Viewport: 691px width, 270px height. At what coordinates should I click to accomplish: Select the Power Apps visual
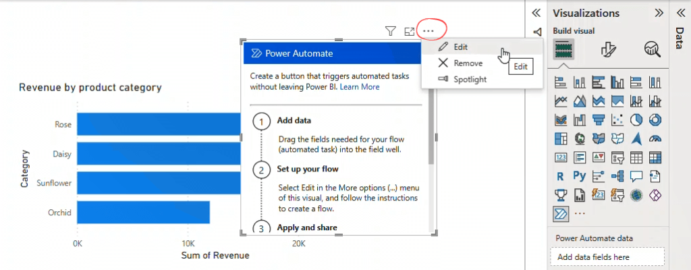point(656,194)
